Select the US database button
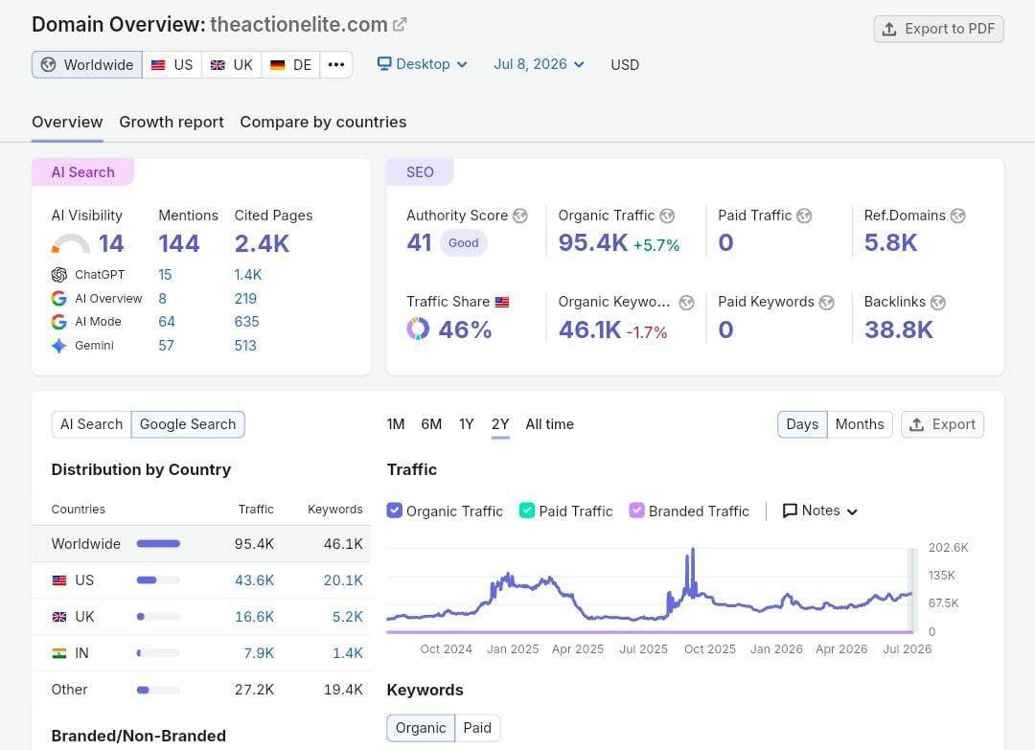Image resolution: width=1035 pixels, height=750 pixels. [172, 64]
